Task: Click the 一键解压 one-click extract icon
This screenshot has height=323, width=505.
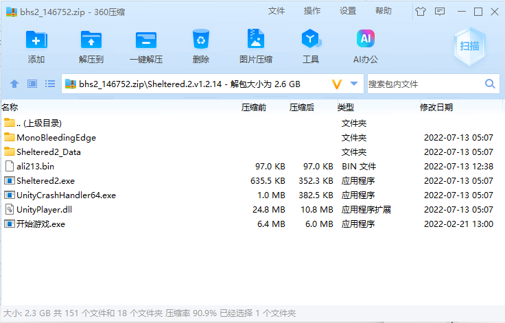Action: [x=146, y=40]
